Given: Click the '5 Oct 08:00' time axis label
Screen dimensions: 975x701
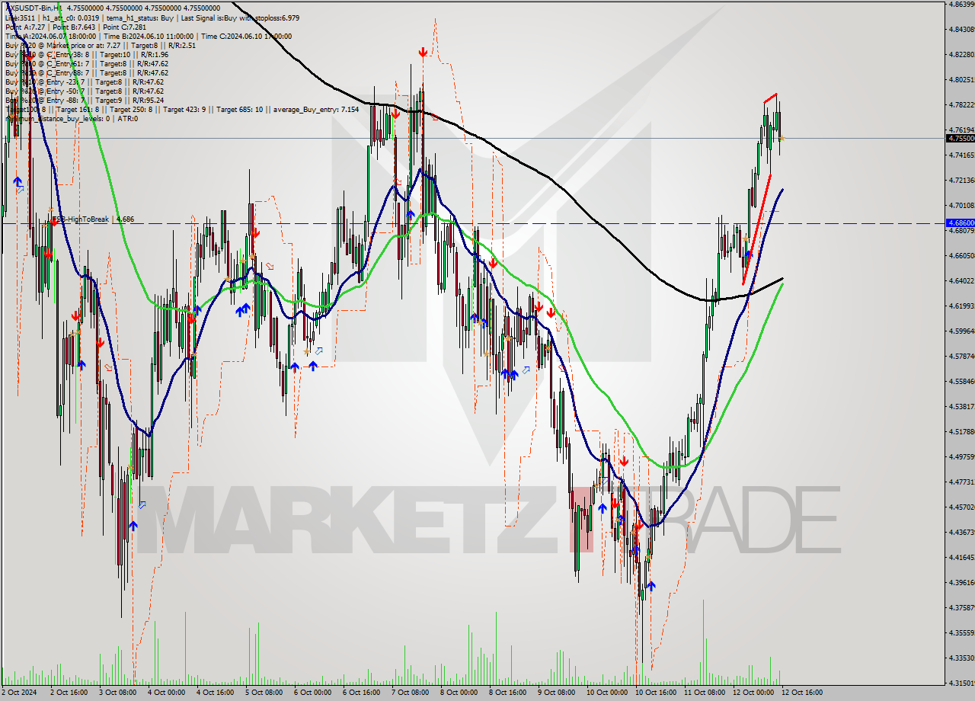Looking at the screenshot, I should point(264,693).
